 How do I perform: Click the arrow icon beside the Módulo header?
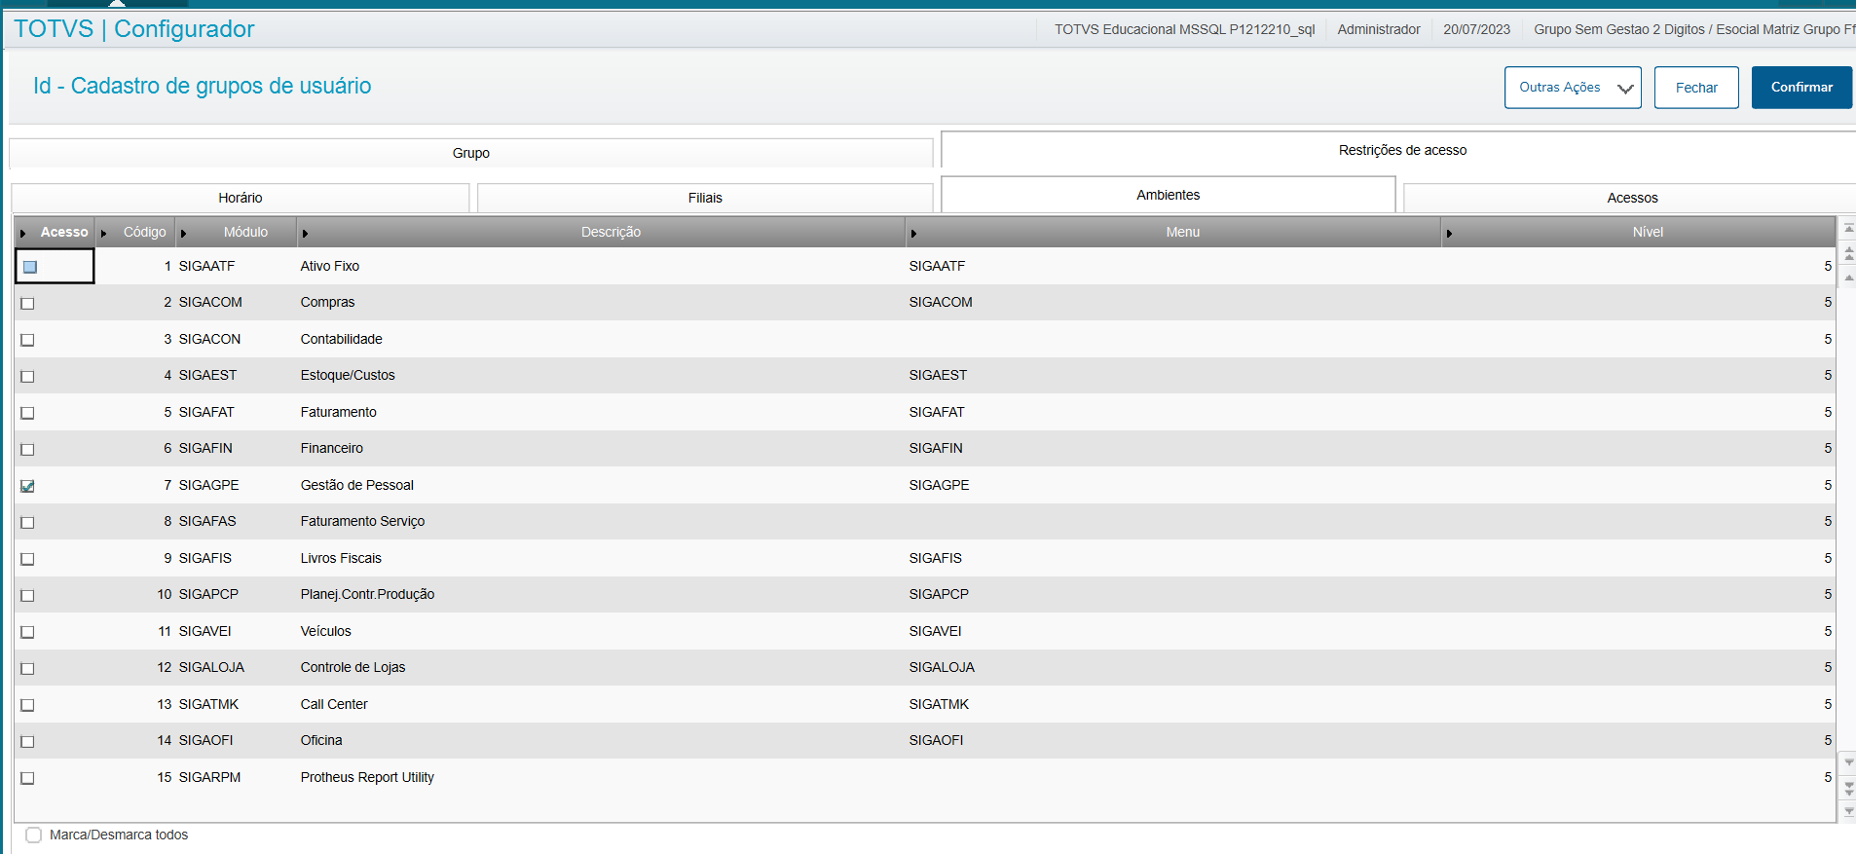coord(184,234)
